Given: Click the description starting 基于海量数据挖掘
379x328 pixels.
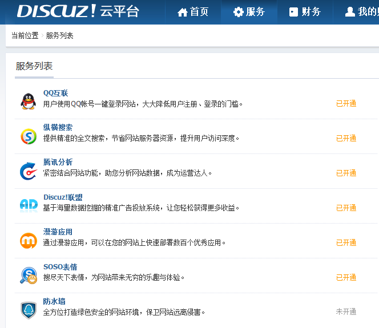Looking at the screenshot, I should tap(141, 208).
